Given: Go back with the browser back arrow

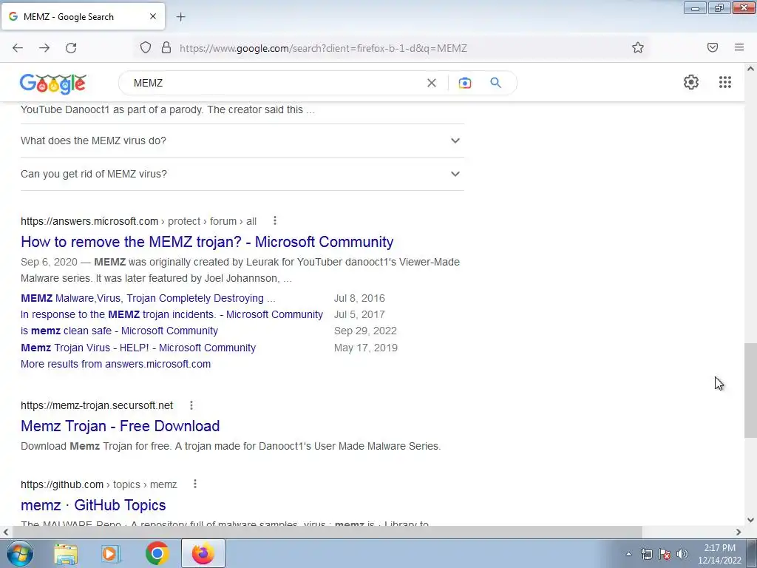Looking at the screenshot, I should (18, 48).
